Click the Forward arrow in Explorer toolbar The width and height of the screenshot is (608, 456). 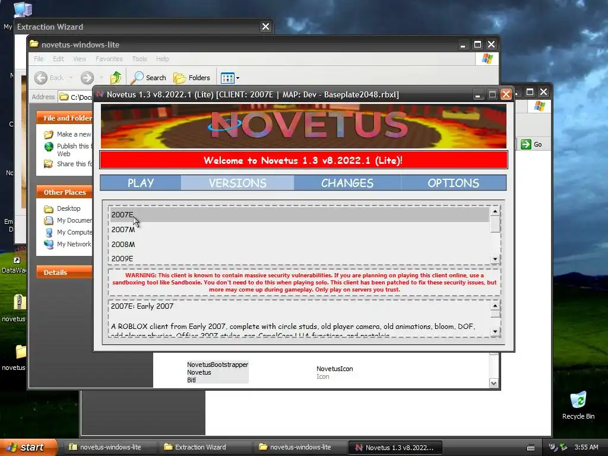coord(87,78)
